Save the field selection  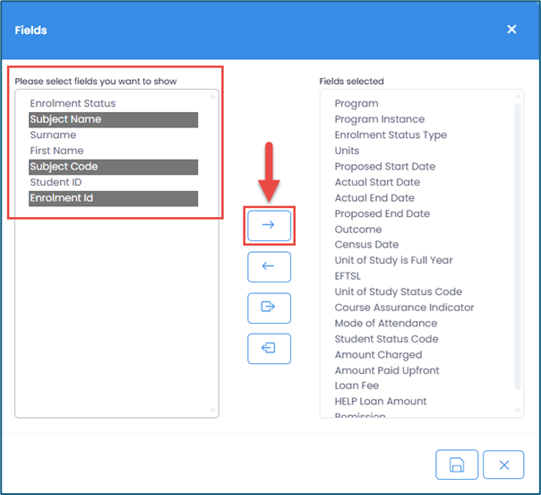pos(457,465)
